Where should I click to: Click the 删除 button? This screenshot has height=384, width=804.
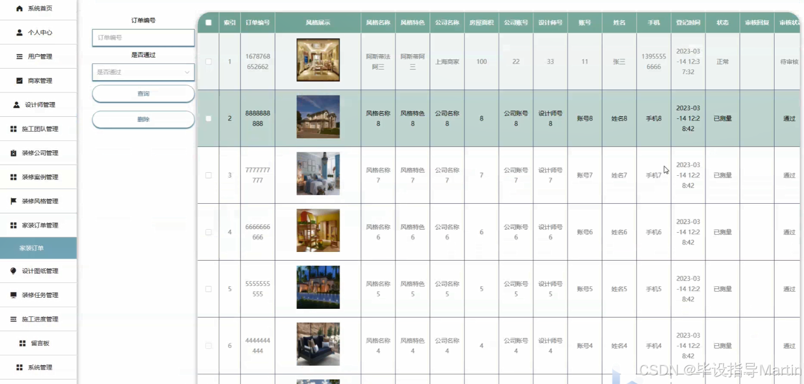pos(143,119)
